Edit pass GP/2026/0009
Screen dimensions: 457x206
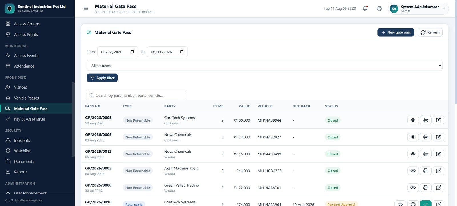coord(438,137)
